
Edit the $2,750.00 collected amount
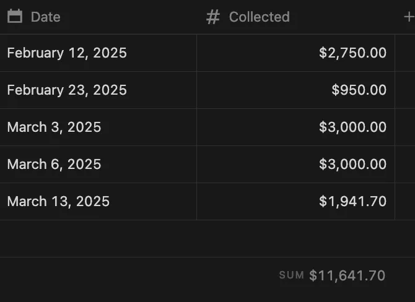295,53
